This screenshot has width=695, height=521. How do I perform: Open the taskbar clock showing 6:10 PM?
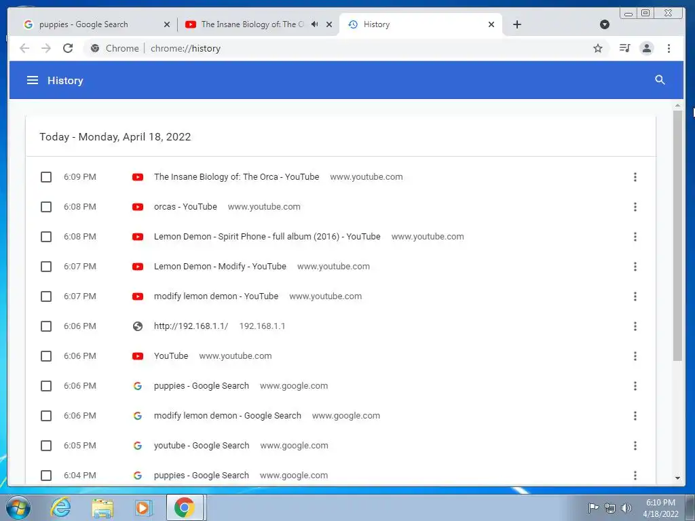click(660, 508)
